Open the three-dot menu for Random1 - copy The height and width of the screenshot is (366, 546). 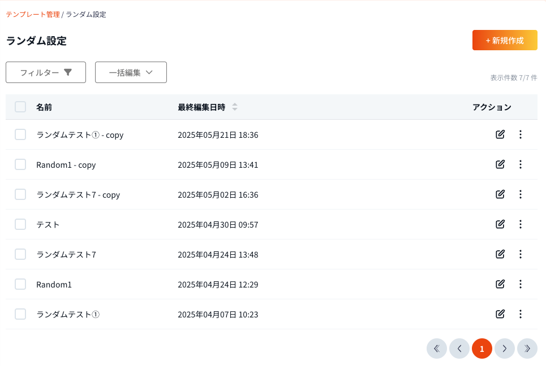click(x=521, y=164)
